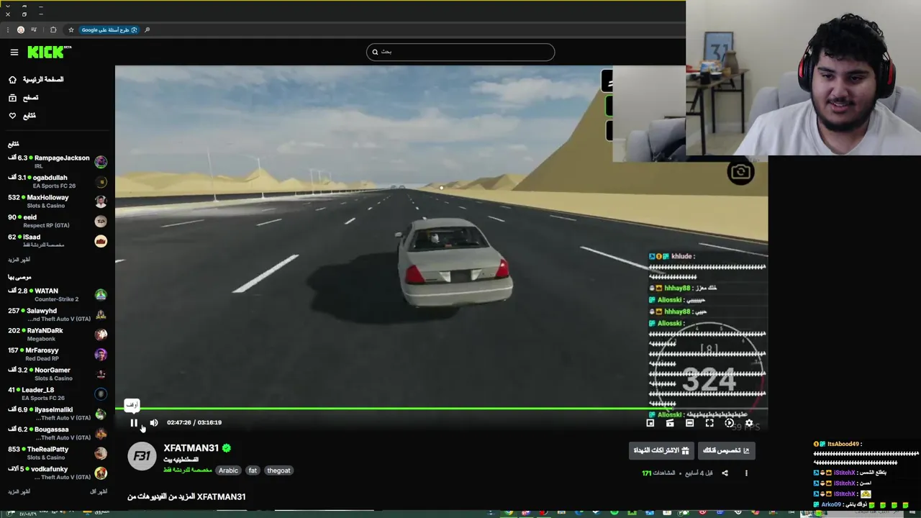Open the hamburger sidebar menu
Viewport: 921px width, 518px height.
pos(14,52)
